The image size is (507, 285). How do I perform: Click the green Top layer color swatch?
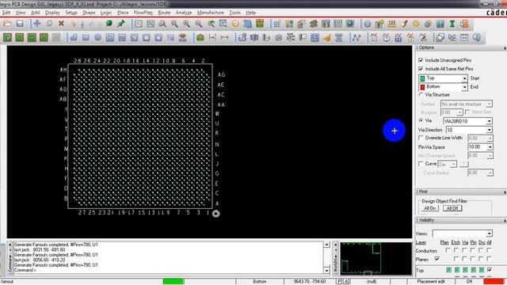click(x=422, y=78)
